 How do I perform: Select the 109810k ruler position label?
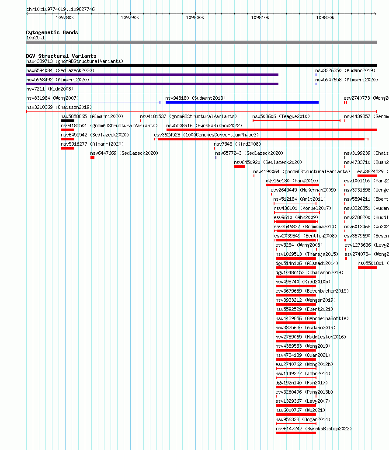tap(260, 18)
